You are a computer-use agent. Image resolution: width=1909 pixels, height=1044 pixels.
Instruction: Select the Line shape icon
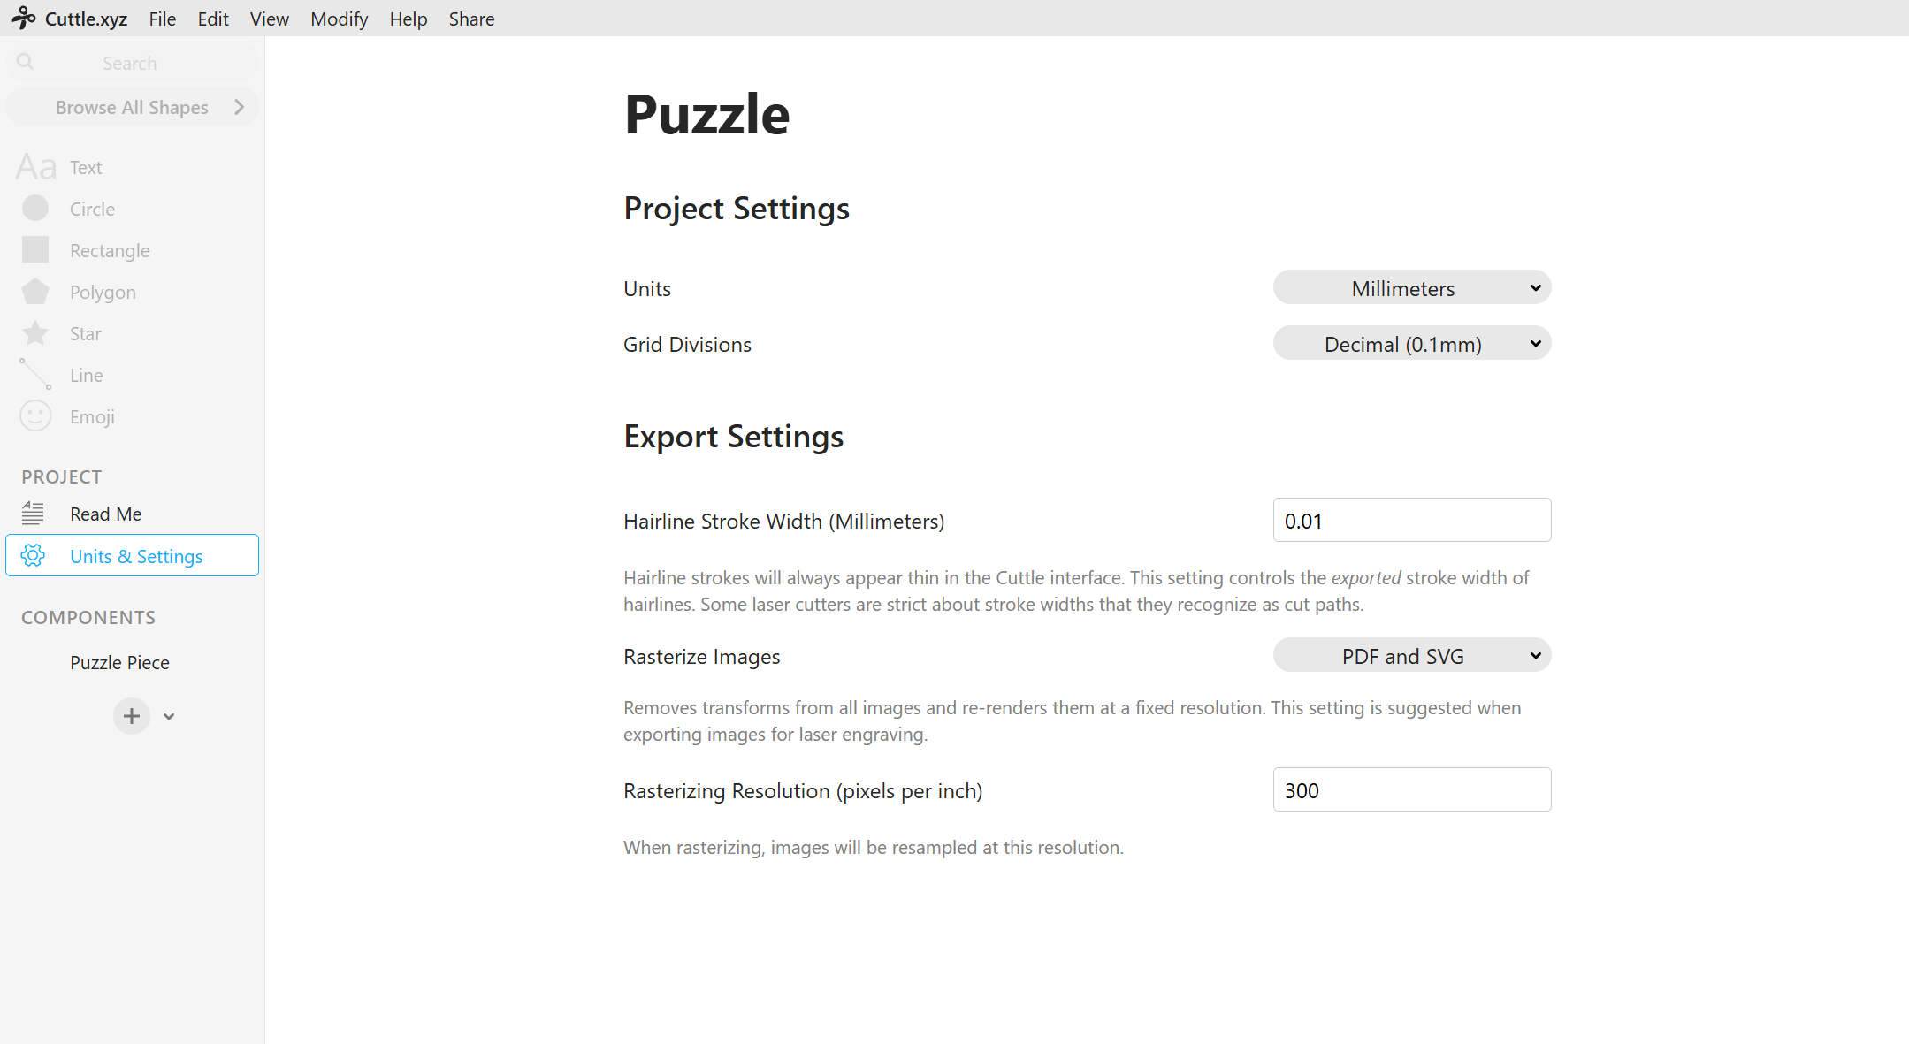35,375
